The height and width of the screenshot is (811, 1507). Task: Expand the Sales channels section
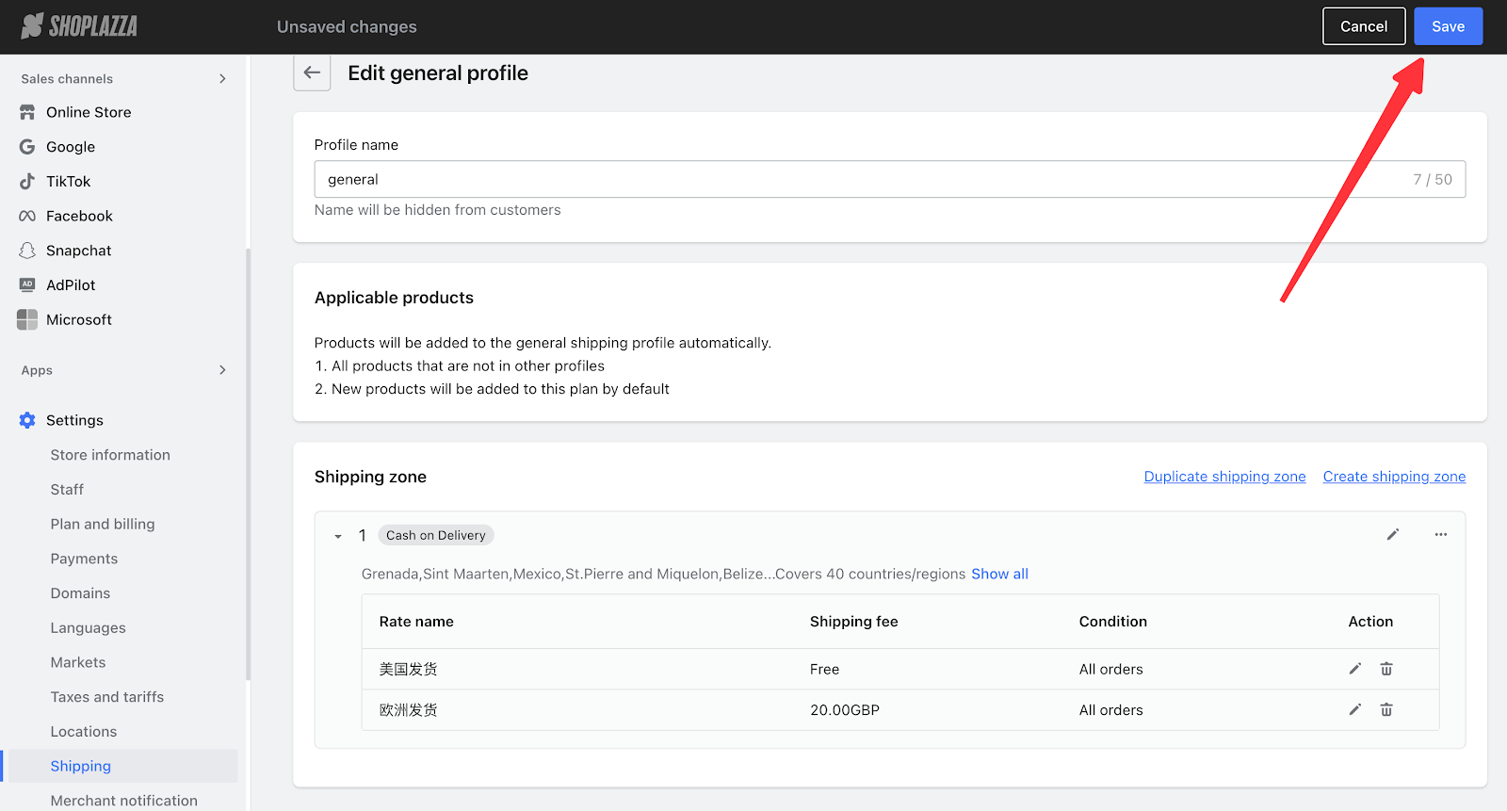(x=222, y=79)
